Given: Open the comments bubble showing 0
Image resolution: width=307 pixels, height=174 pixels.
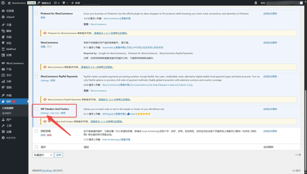Looking at the screenshot, I should [64, 3].
